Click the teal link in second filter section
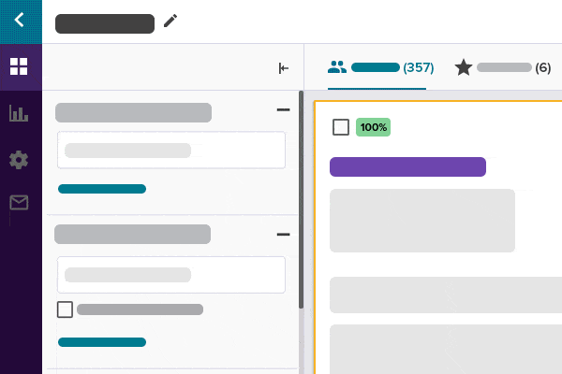 (102, 342)
